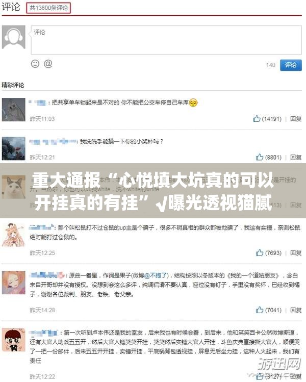Reply to the 昨天12:21 comment
The height and width of the screenshot is (382, 306).
click(x=296, y=158)
